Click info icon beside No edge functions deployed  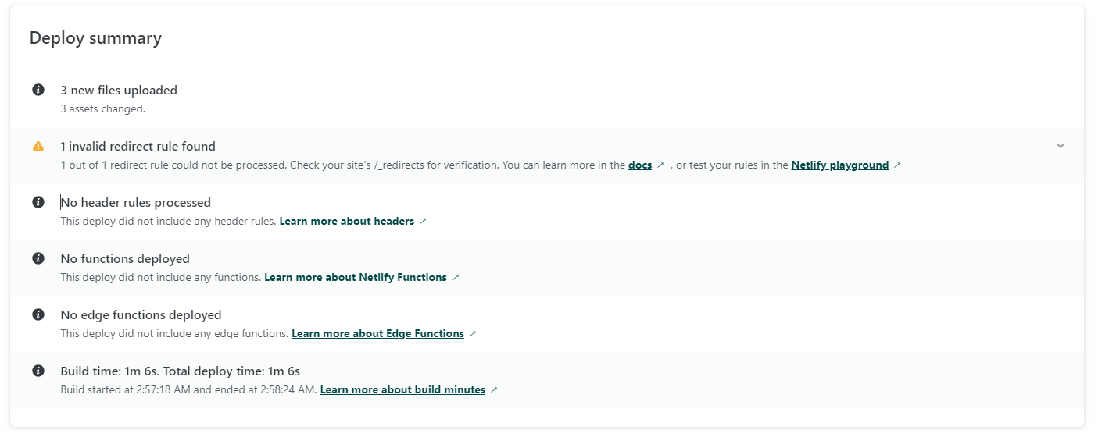pyautogui.click(x=38, y=314)
